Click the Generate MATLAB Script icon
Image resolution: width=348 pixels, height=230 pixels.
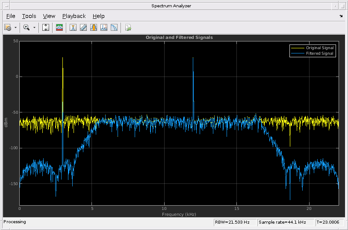[128, 27]
